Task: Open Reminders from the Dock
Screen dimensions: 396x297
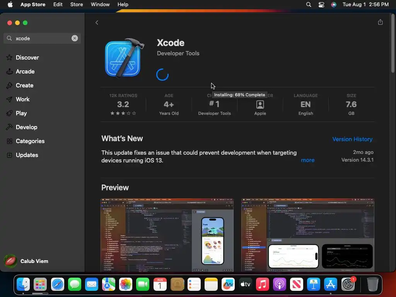Action: click(x=194, y=284)
